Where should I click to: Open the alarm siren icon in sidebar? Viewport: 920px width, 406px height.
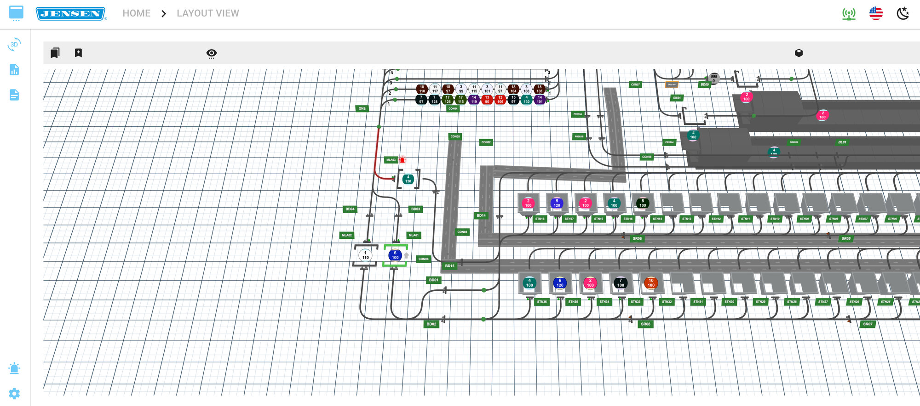click(x=14, y=368)
